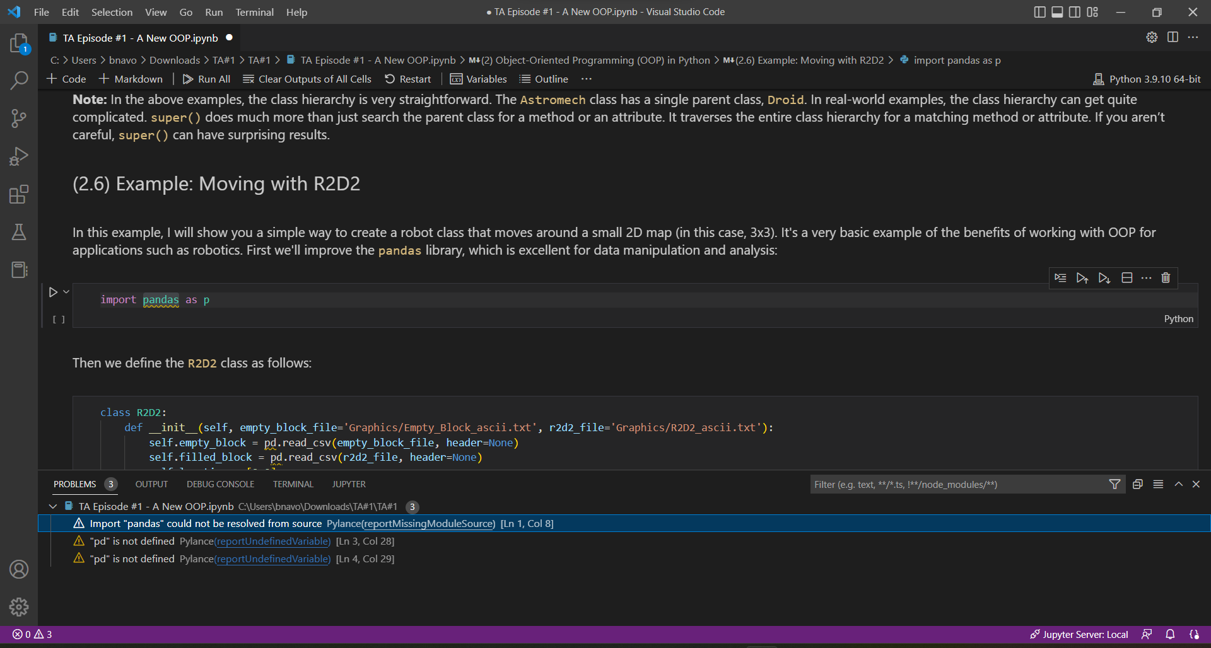
Task: Open Run and Debug view
Action: point(19,156)
